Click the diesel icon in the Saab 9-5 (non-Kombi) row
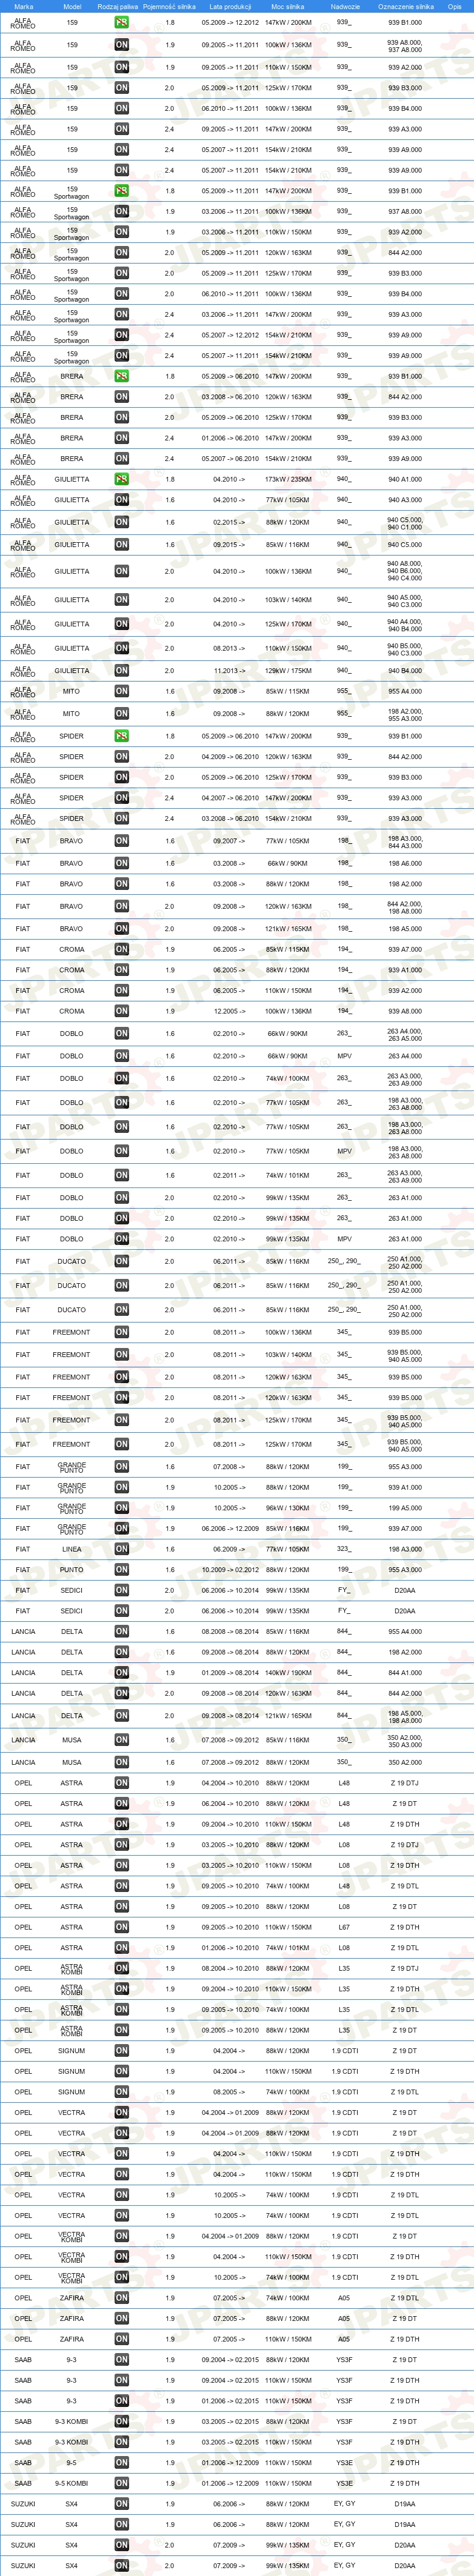 (x=121, y=2463)
